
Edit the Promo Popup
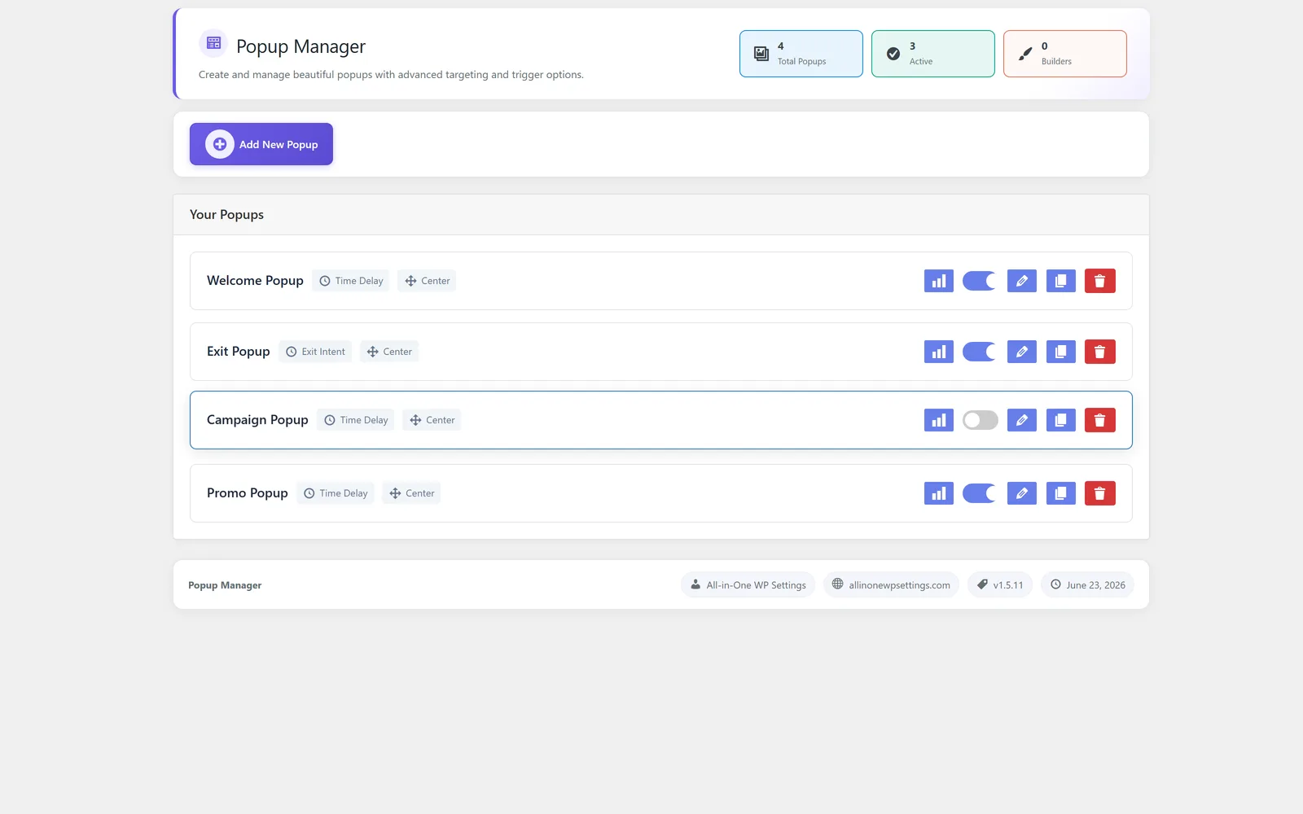(1021, 493)
